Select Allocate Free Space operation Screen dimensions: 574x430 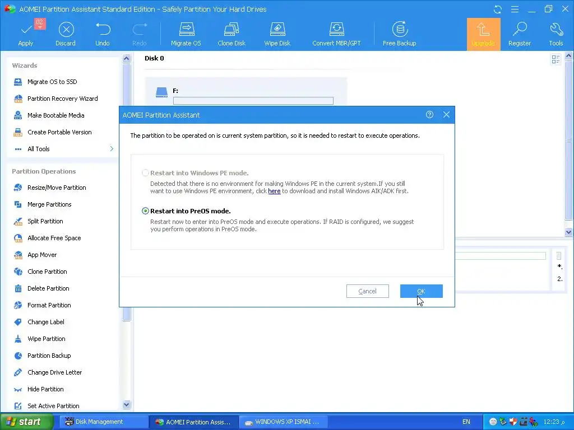coord(54,238)
